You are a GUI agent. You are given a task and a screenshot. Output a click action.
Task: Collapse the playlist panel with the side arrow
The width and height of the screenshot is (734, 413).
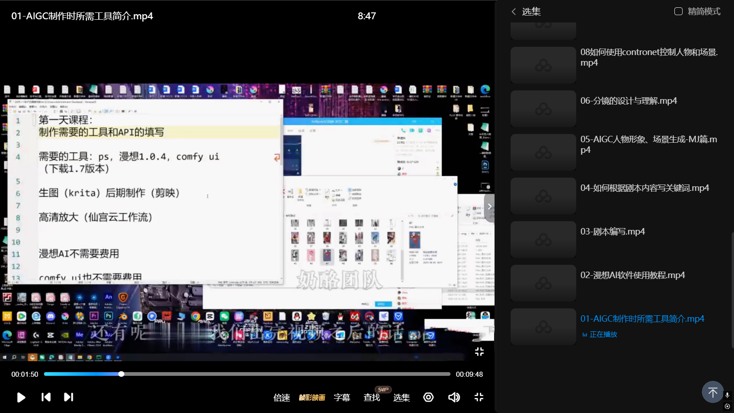(489, 207)
